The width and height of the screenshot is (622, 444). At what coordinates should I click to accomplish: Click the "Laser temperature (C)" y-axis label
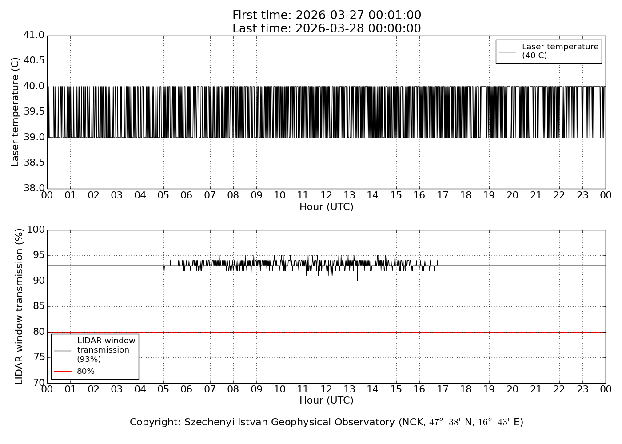click(x=16, y=112)
